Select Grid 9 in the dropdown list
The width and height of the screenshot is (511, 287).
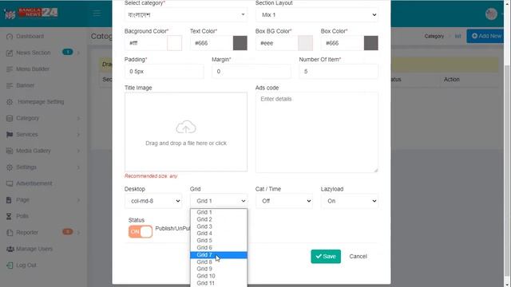[219, 269]
